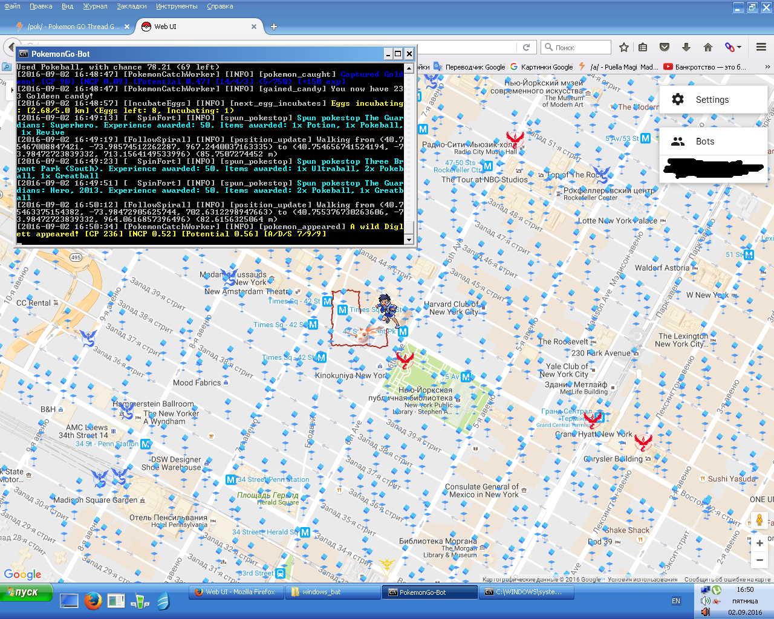Viewport: 774px width, 619px height.
Task: Open the Правка menu
Action: pos(41,6)
